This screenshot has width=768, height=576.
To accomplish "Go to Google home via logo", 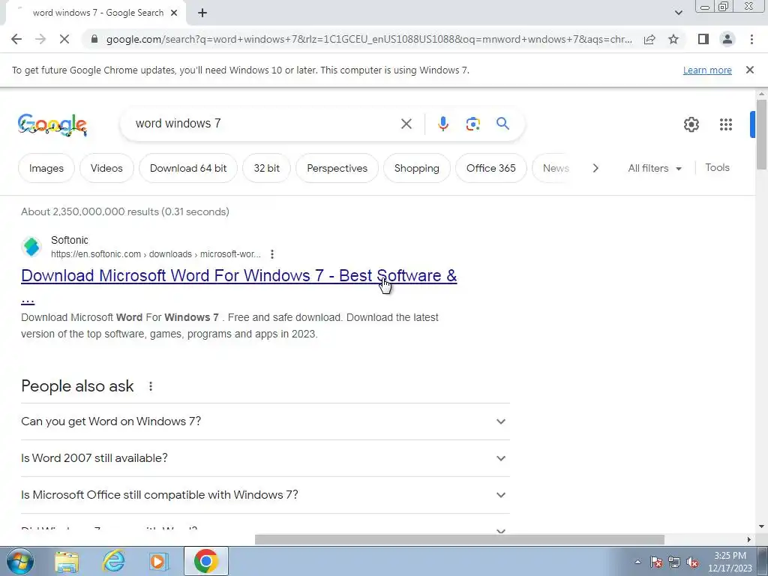I will tap(52, 124).
